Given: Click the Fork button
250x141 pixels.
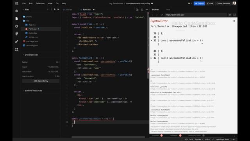Looking at the screenshot, I should [210, 4].
